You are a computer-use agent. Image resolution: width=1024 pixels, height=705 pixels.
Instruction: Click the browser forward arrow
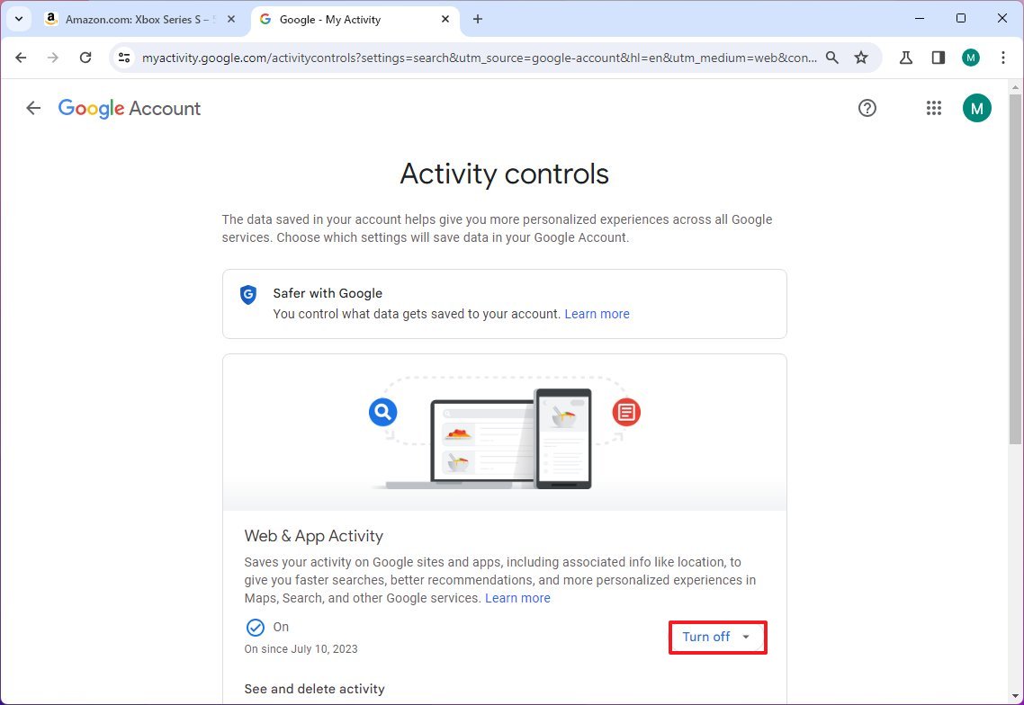53,58
